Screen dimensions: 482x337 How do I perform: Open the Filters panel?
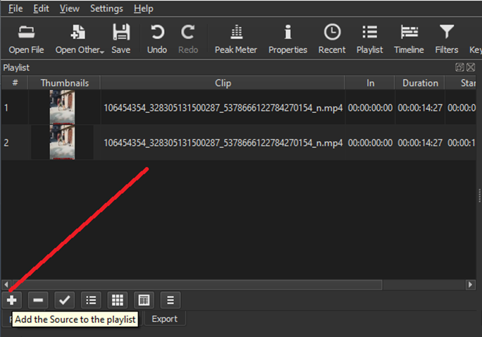point(447,39)
